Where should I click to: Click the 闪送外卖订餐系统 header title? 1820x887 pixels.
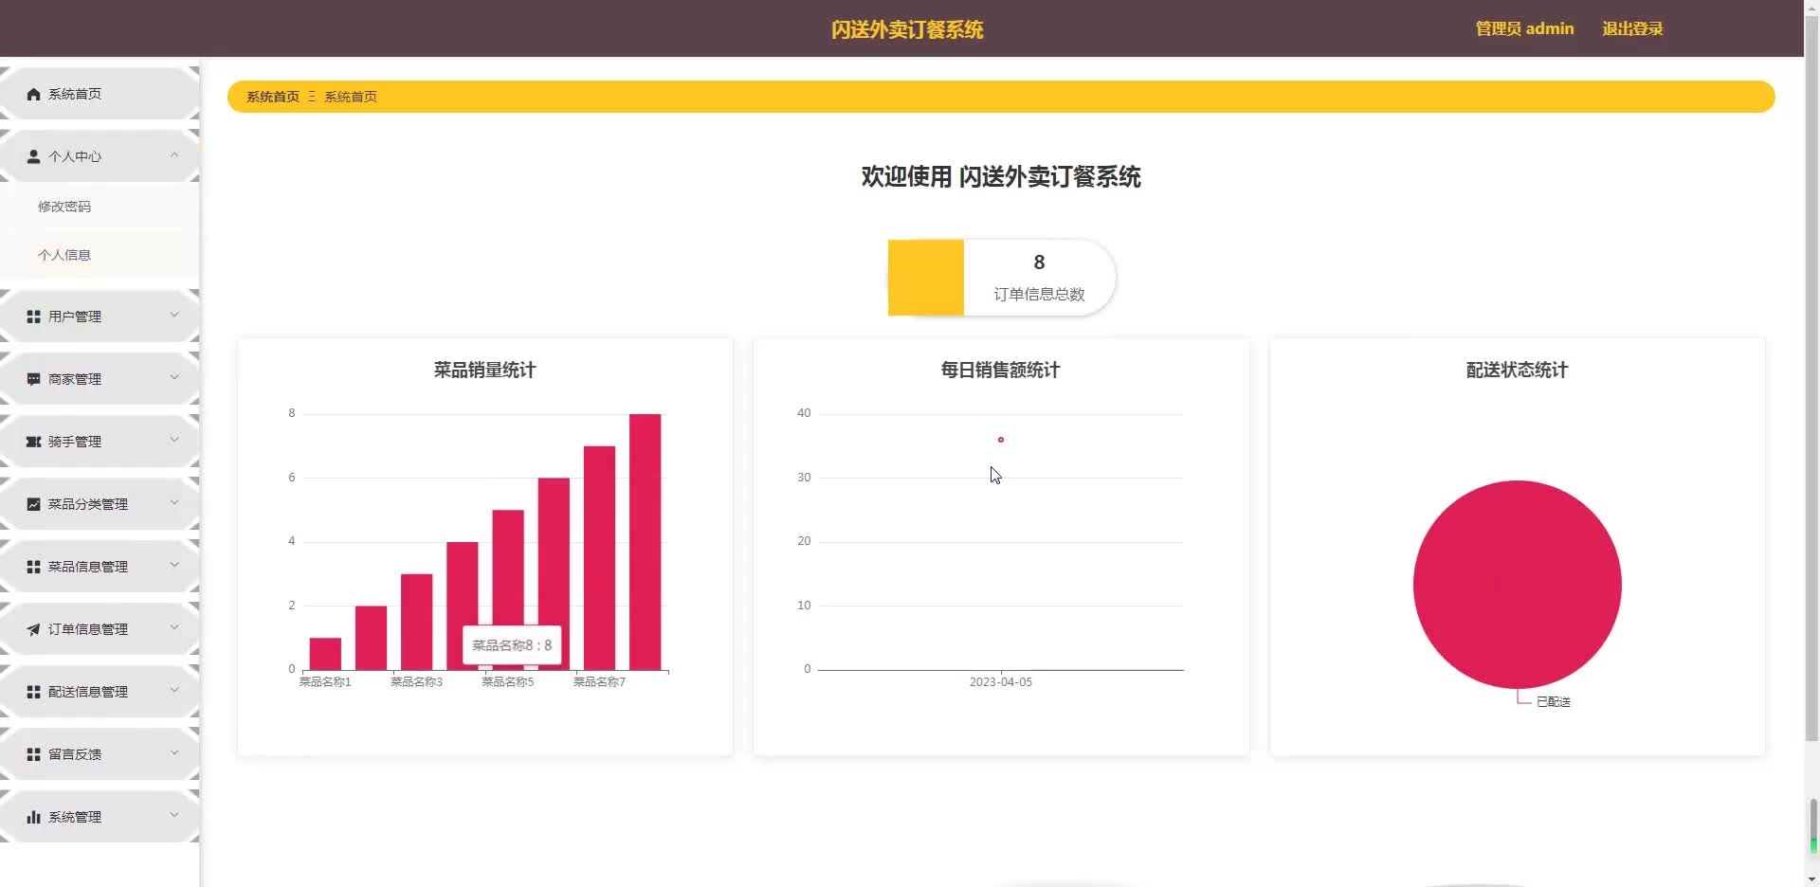click(x=907, y=29)
